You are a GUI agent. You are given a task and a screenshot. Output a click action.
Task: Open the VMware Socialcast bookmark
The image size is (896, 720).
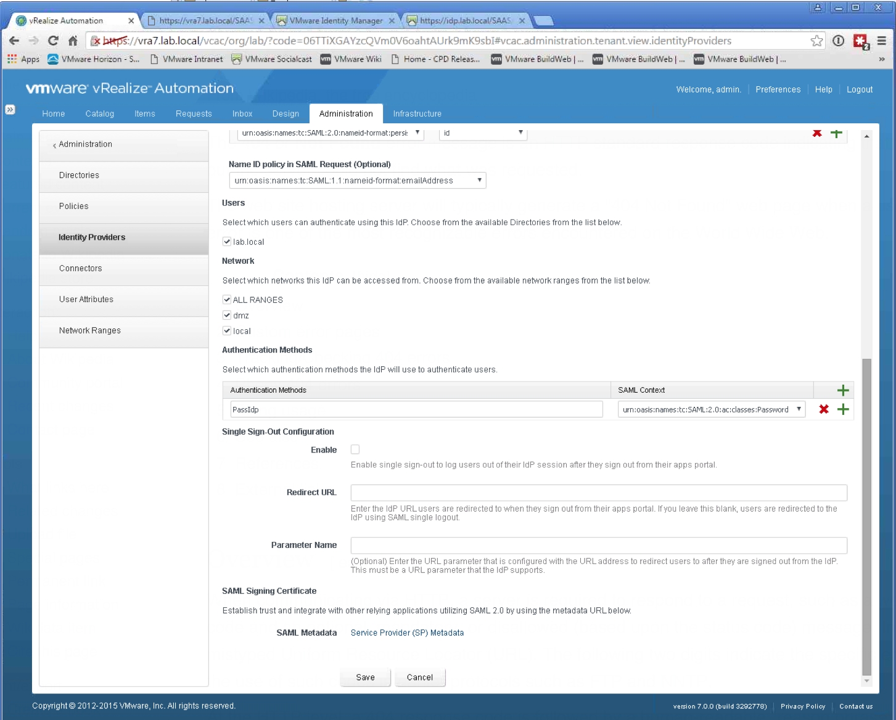[272, 59]
